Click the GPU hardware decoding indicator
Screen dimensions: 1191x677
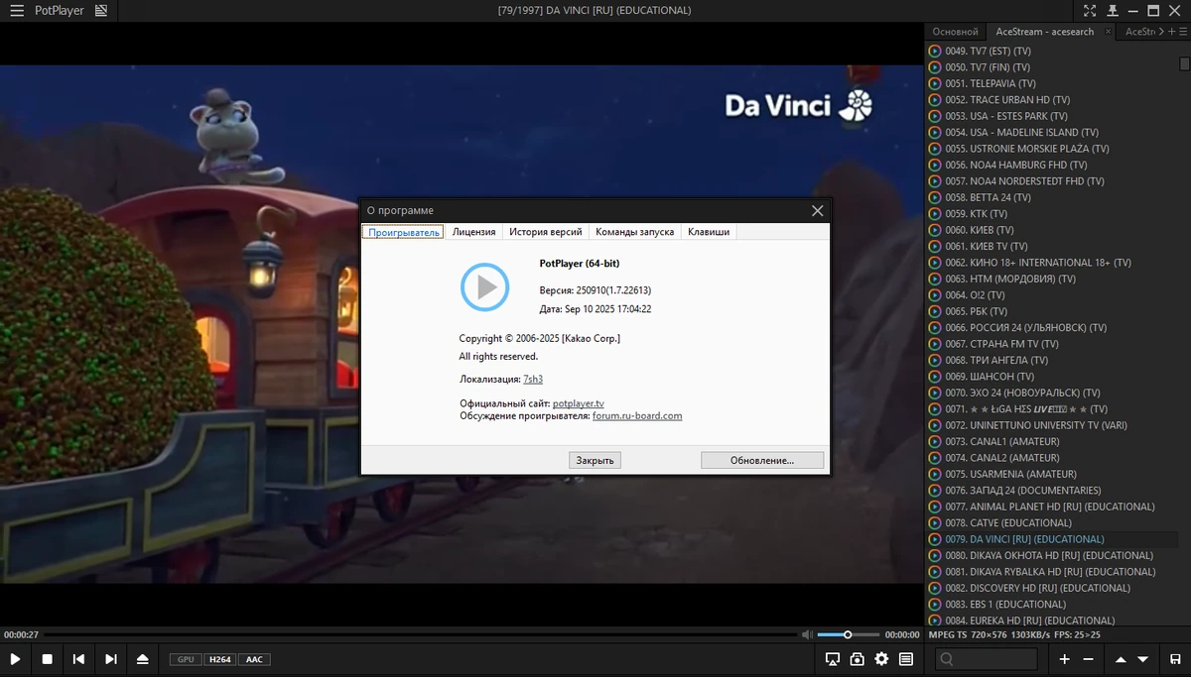click(x=186, y=659)
